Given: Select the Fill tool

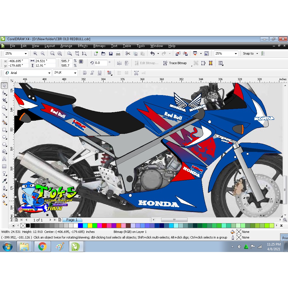Looking at the screenshot, I should point(4,196).
